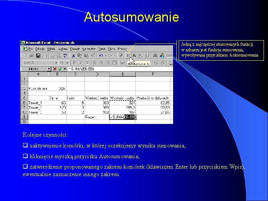
Task: Align text right in the cell
Action: pyautogui.click(x=108, y=63)
